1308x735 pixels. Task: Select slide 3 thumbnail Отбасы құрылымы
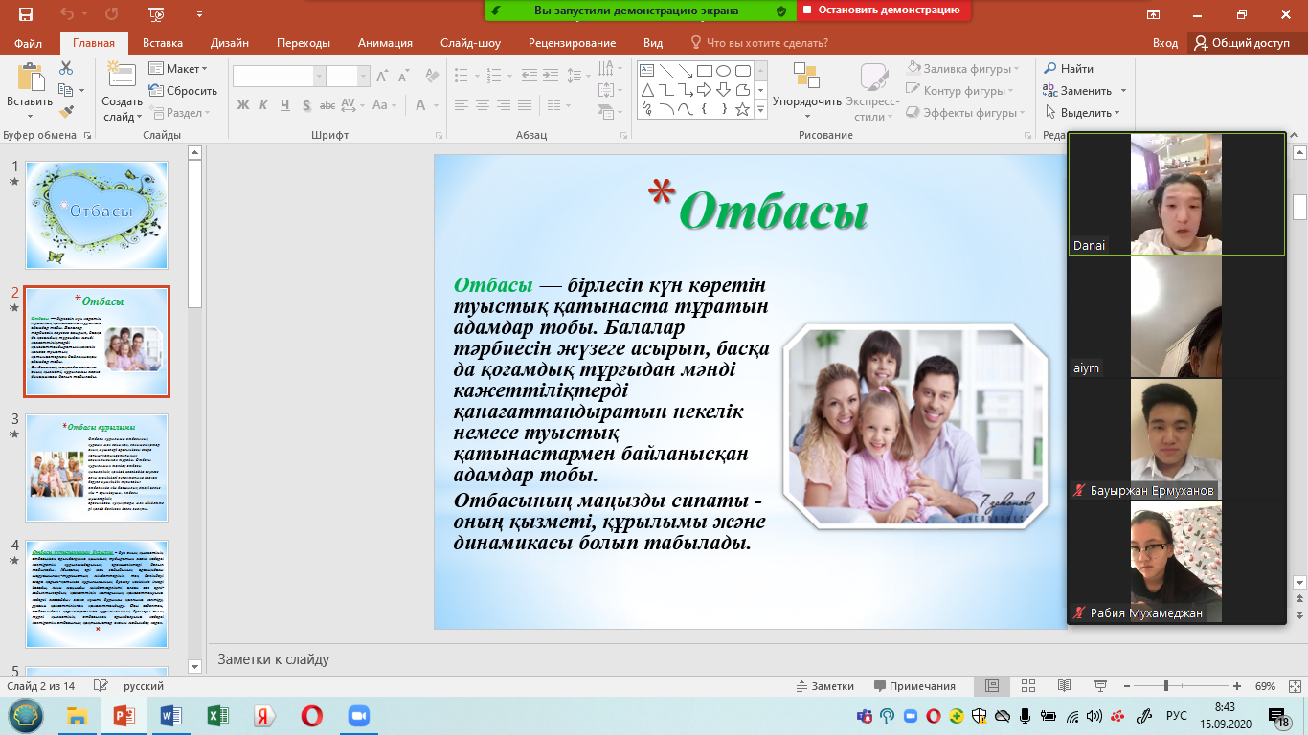point(97,467)
